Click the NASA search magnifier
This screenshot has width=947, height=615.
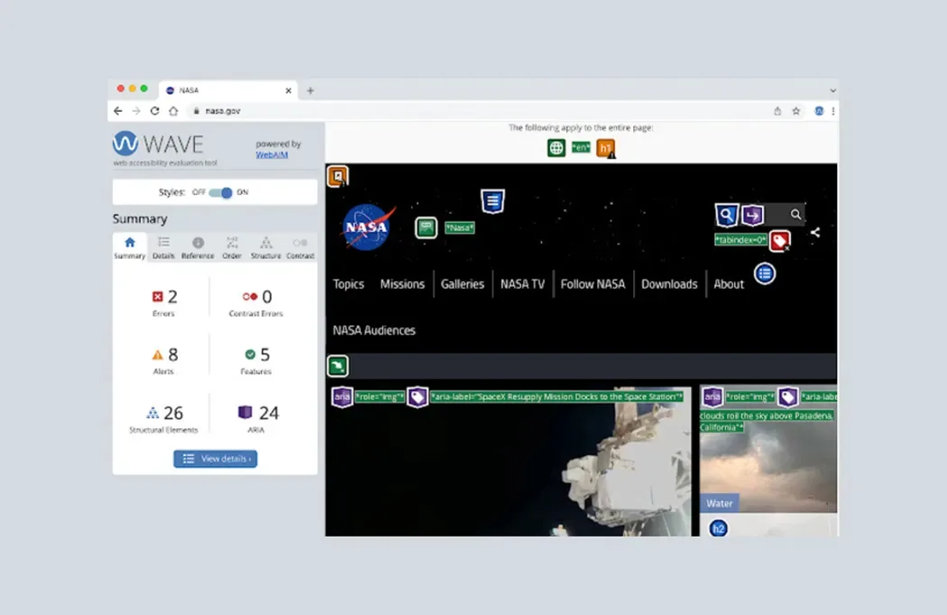(796, 215)
